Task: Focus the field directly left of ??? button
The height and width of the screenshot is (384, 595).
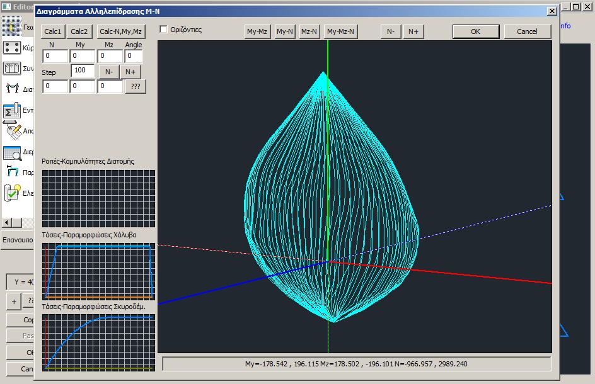Action: [x=110, y=86]
